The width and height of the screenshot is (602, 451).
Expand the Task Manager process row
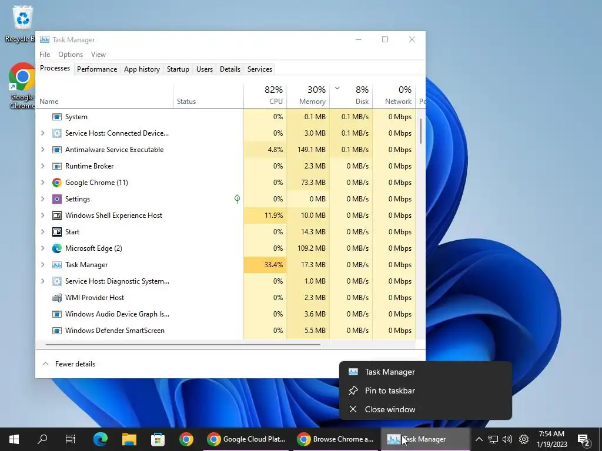pos(42,265)
